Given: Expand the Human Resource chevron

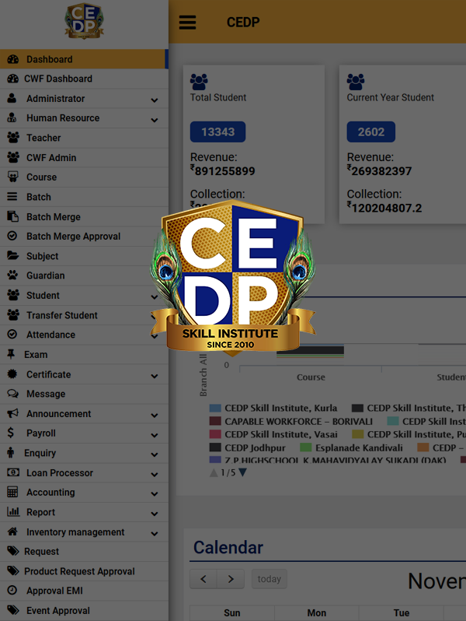Looking at the screenshot, I should click(x=155, y=120).
